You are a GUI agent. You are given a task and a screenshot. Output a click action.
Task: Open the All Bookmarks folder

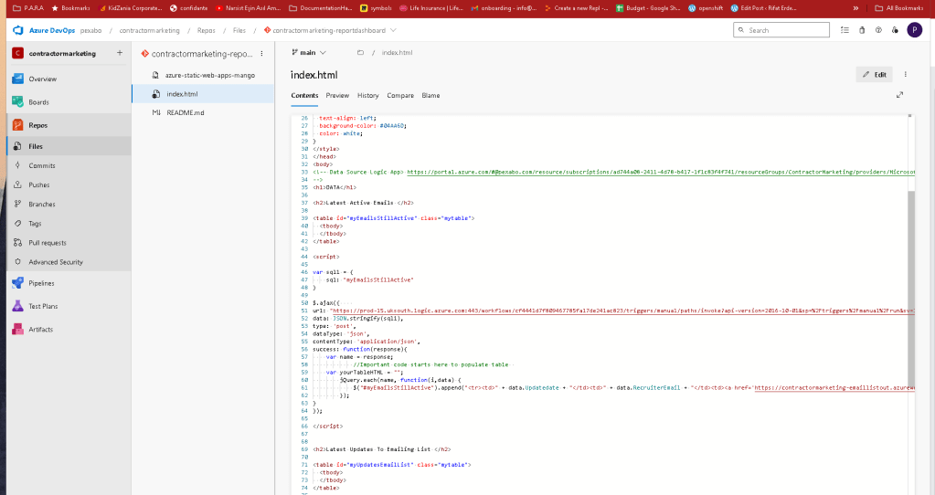[898, 8]
